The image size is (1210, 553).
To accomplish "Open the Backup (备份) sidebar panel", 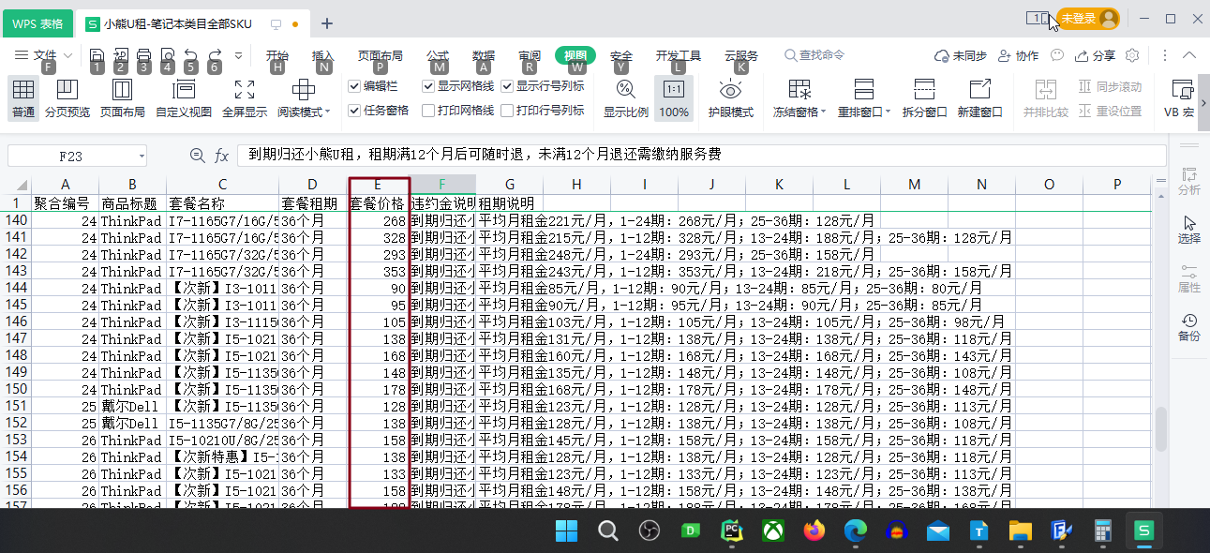I will click(1189, 327).
